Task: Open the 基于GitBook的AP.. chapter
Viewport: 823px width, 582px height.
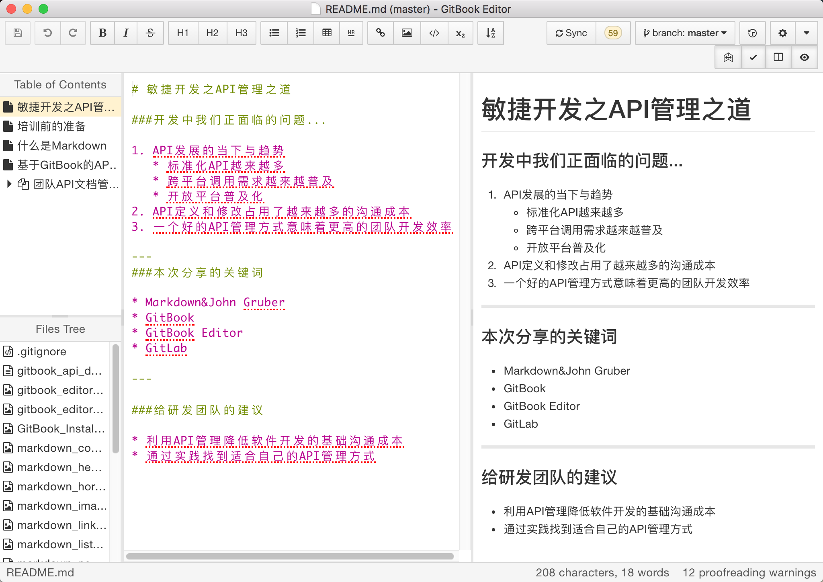Action: tap(60, 165)
